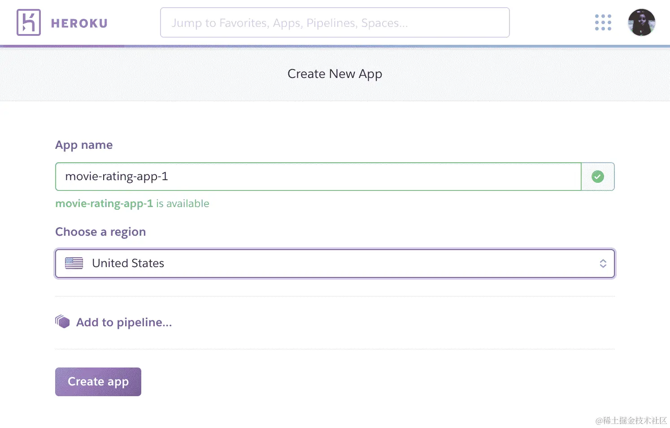Image resolution: width=670 pixels, height=428 pixels.
Task: Open the nine-dot apps grid menu
Action: pos(603,22)
